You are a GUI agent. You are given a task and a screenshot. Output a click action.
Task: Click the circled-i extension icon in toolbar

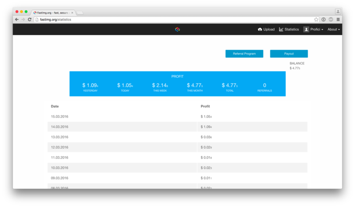(323, 19)
